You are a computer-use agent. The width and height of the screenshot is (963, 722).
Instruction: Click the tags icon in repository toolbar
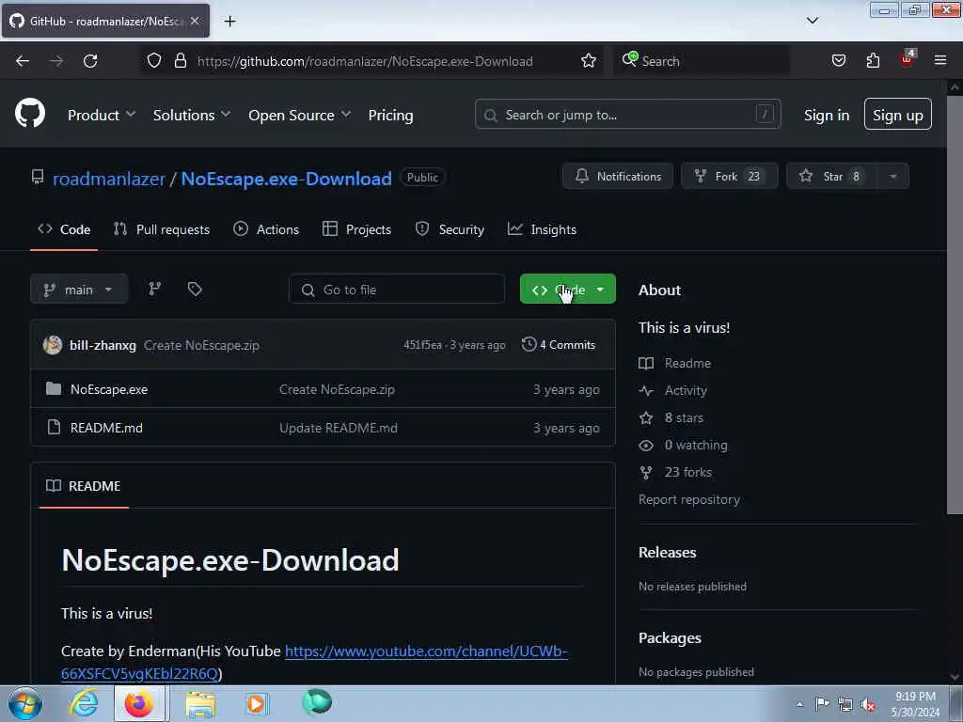[195, 290]
